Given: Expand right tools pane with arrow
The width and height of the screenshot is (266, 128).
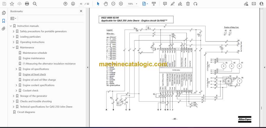Looking at the screenshot, I should tap(264, 67).
